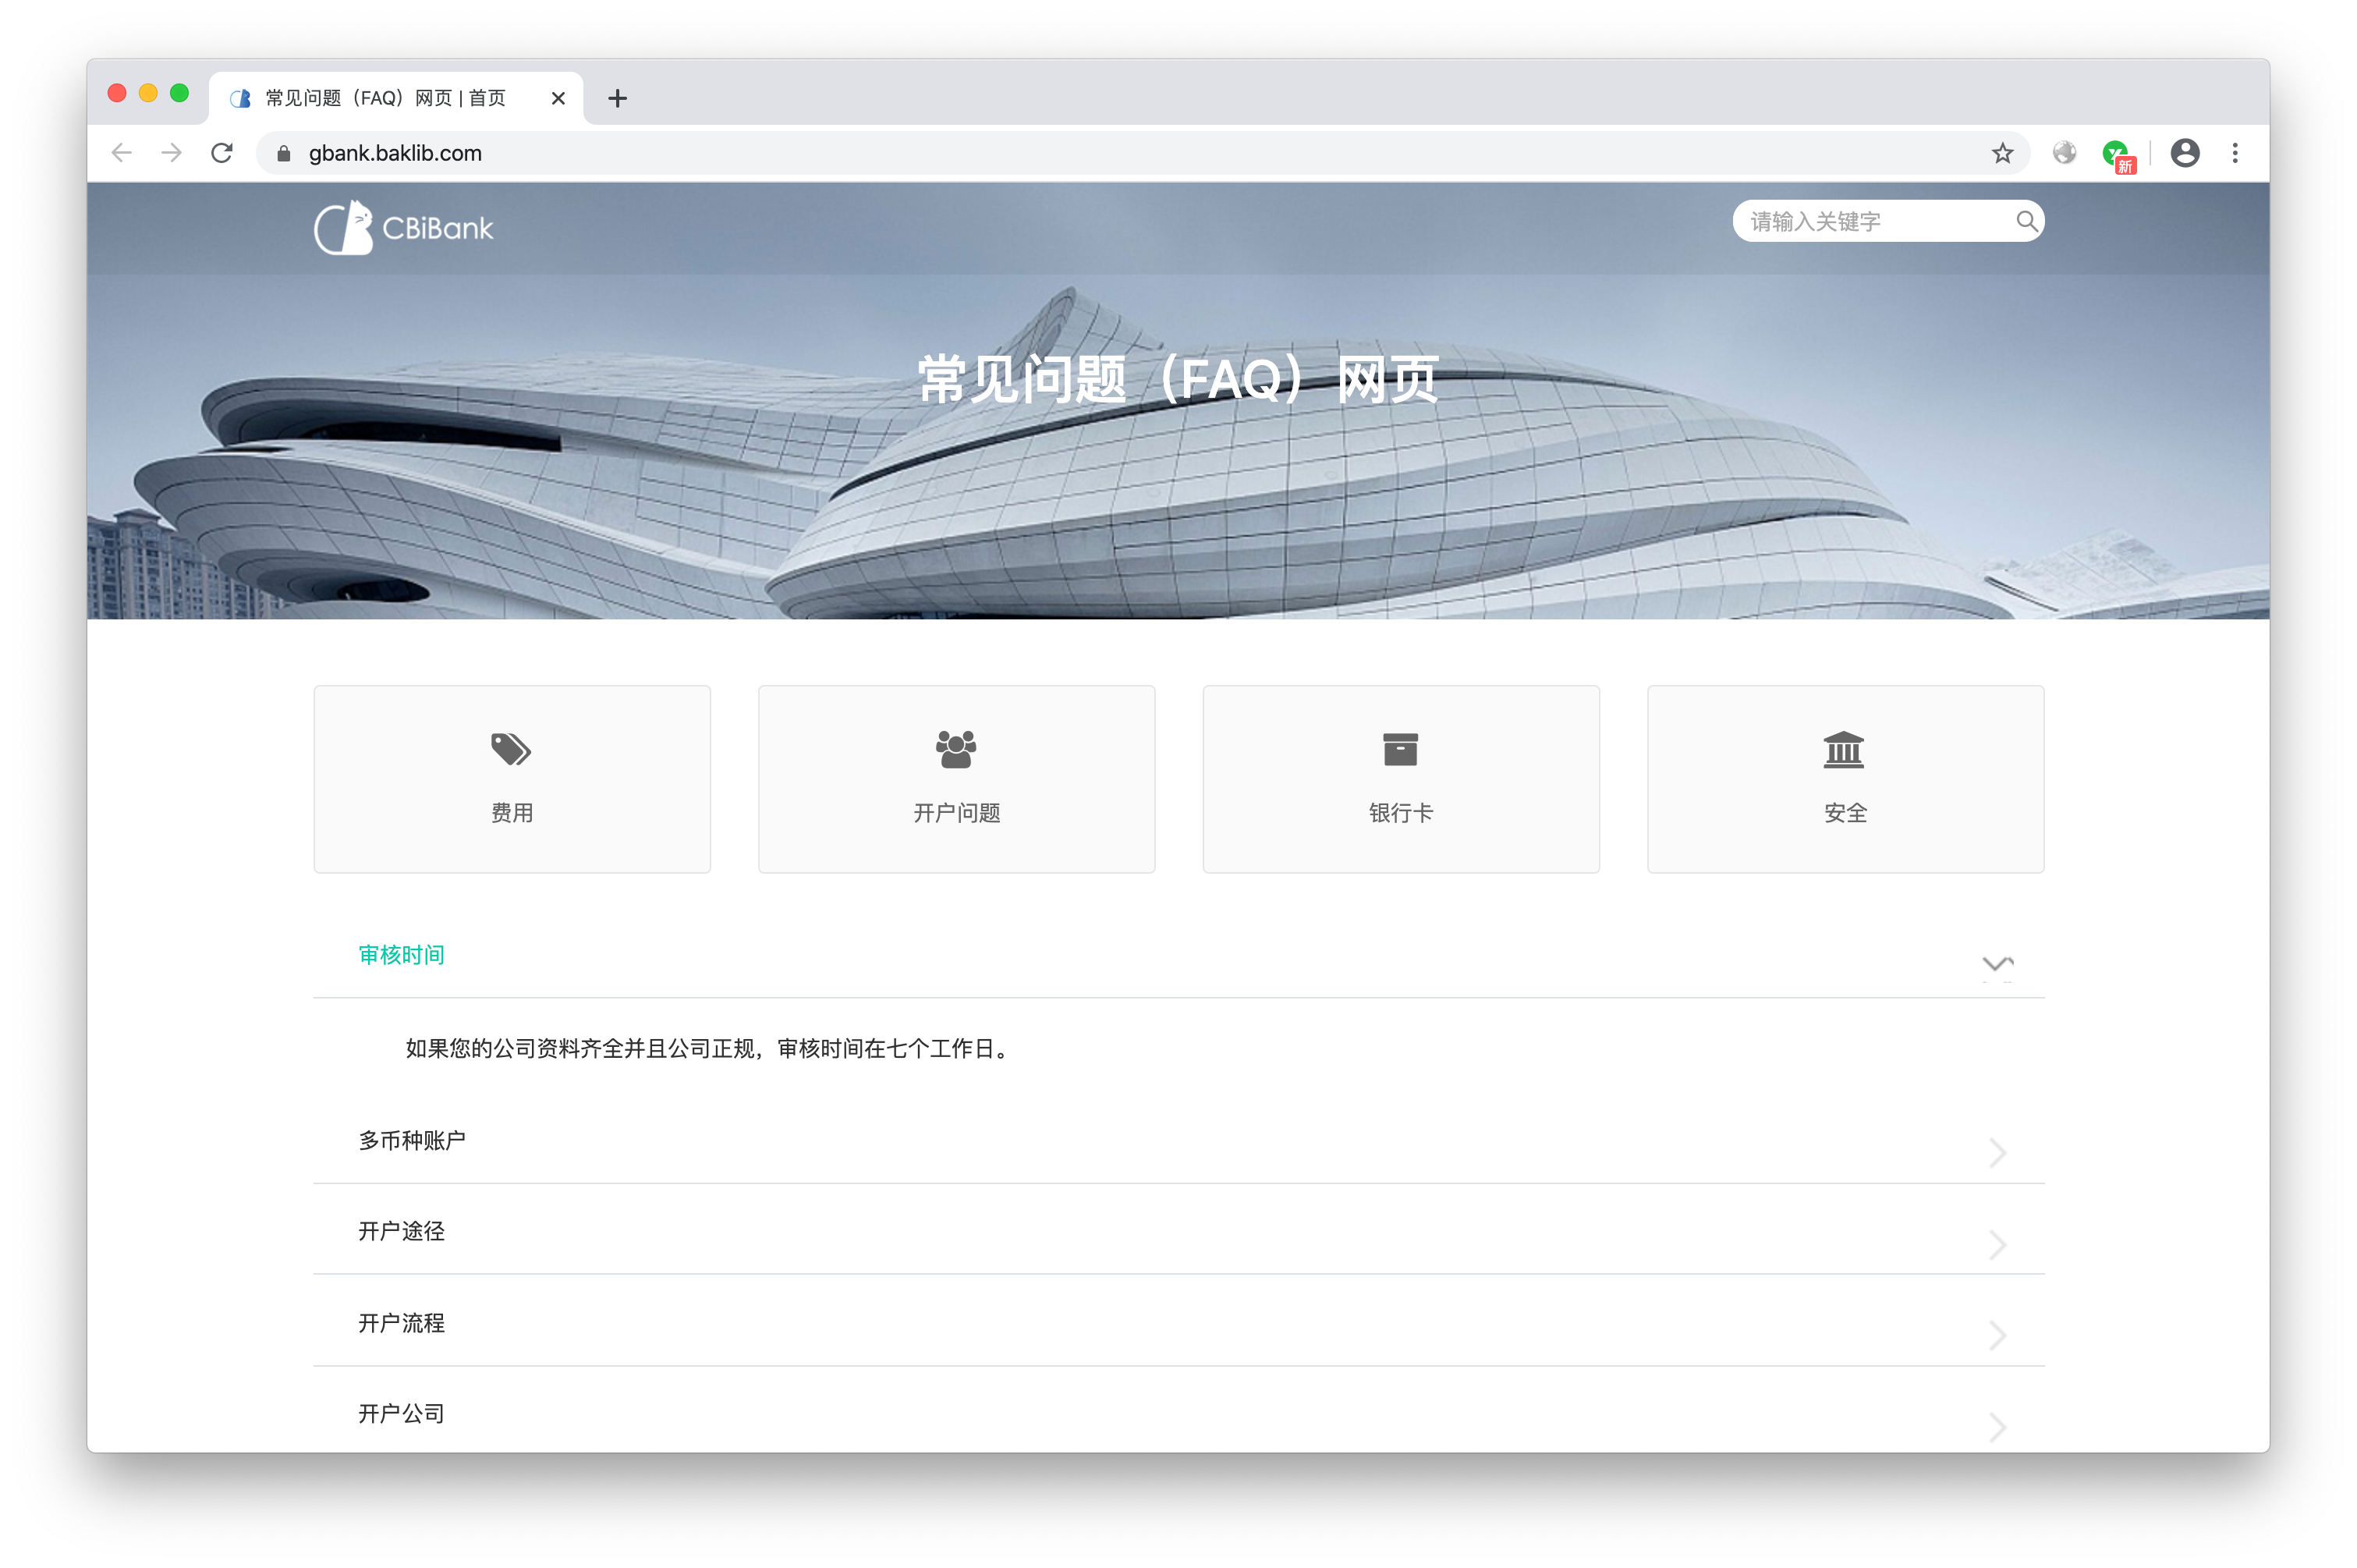Image resolution: width=2357 pixels, height=1568 pixels.
Task: Click the lock site info icon
Action: coord(283,153)
